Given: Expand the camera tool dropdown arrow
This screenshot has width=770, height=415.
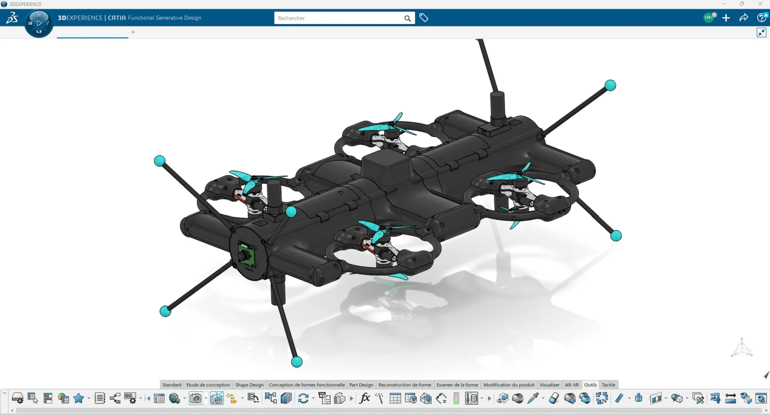Looking at the screenshot, I should [206, 398].
